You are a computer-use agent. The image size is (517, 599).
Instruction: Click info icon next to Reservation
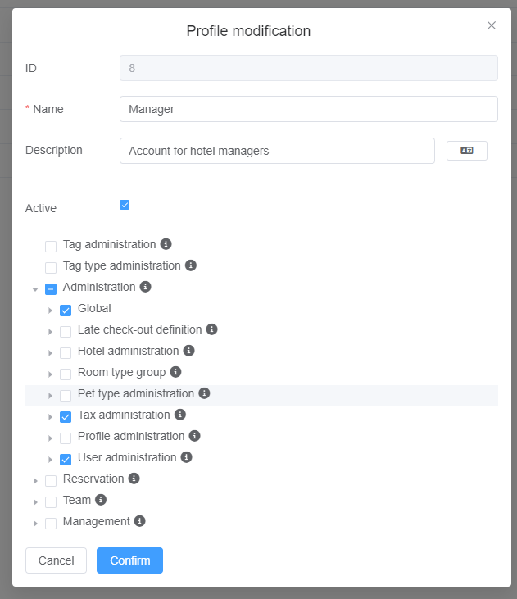[134, 479]
